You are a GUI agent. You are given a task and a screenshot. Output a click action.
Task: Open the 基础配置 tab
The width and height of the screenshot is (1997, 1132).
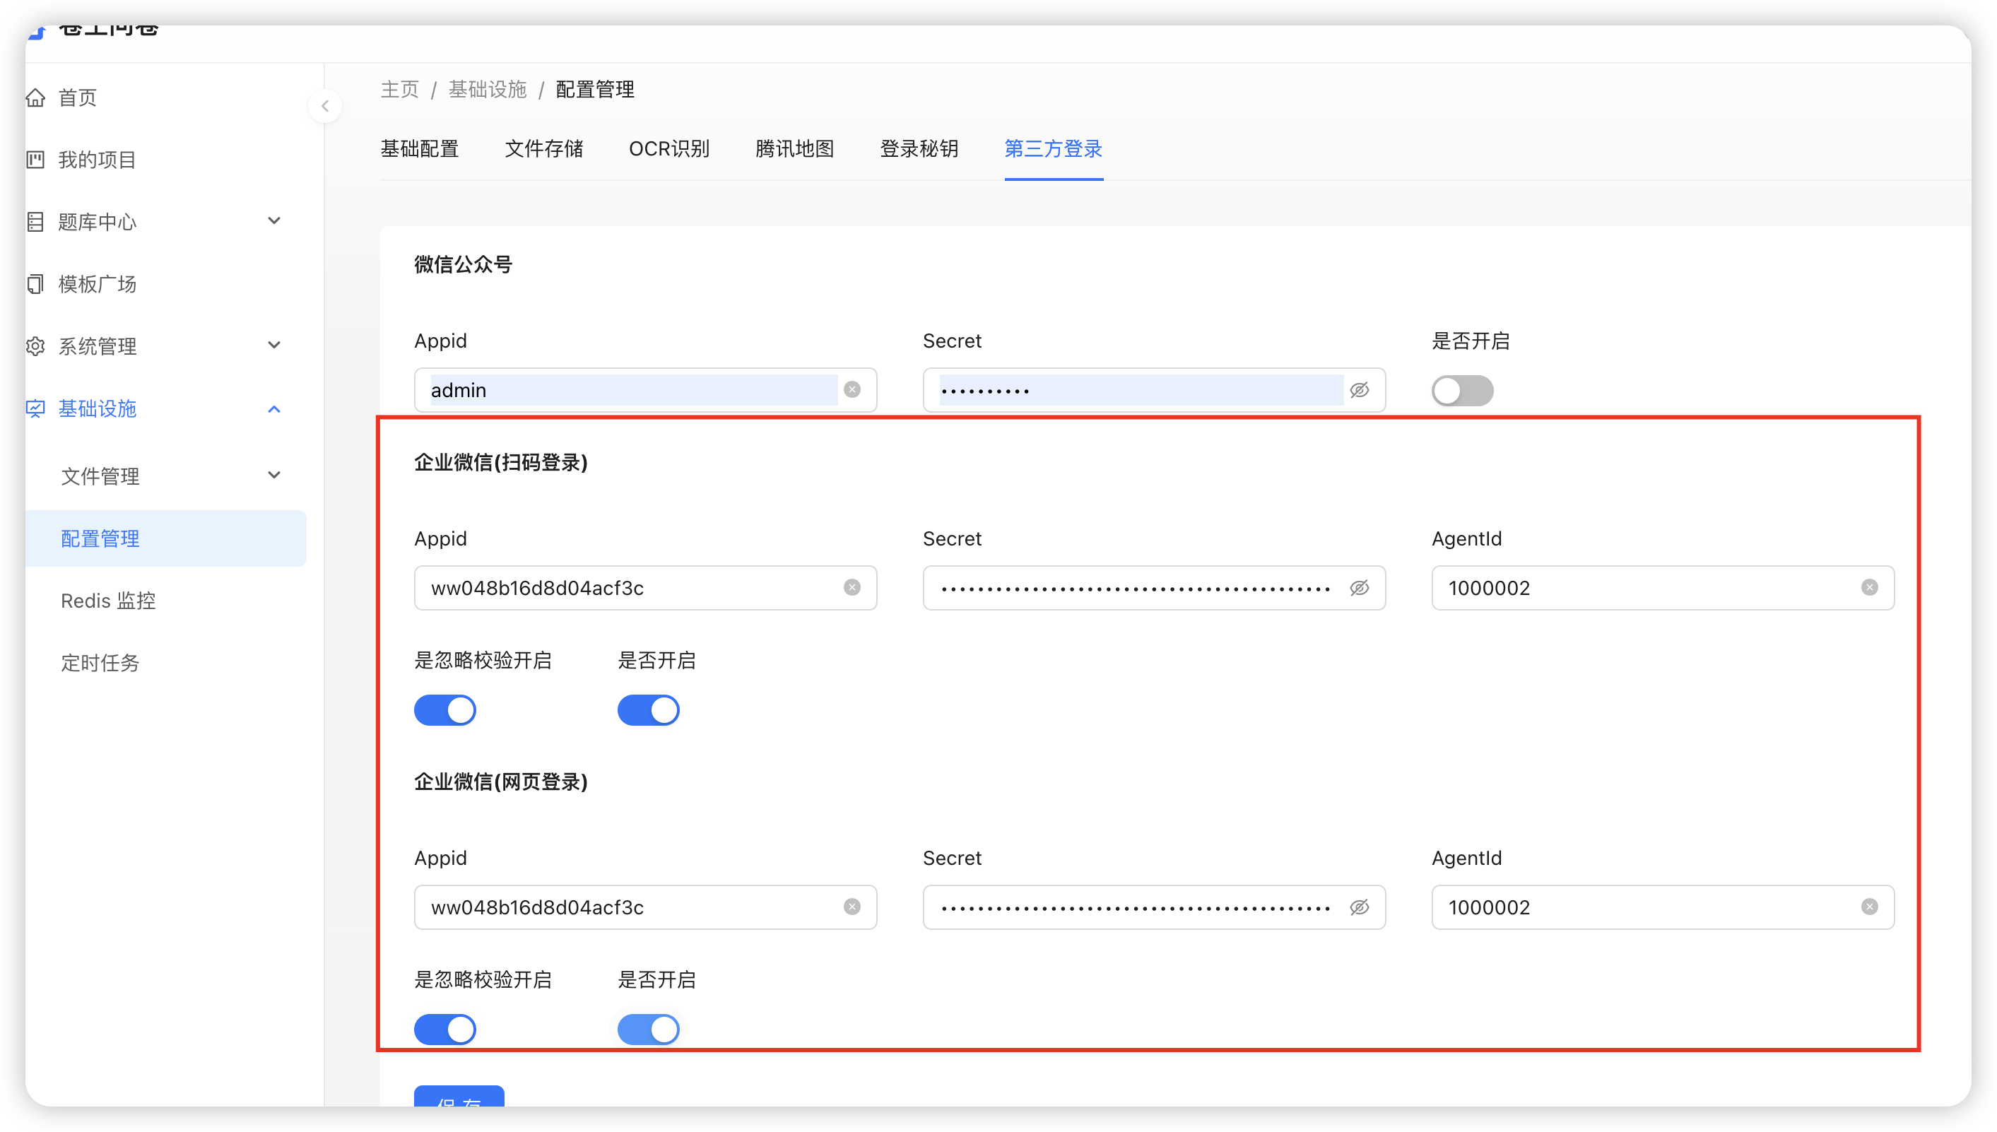(420, 148)
